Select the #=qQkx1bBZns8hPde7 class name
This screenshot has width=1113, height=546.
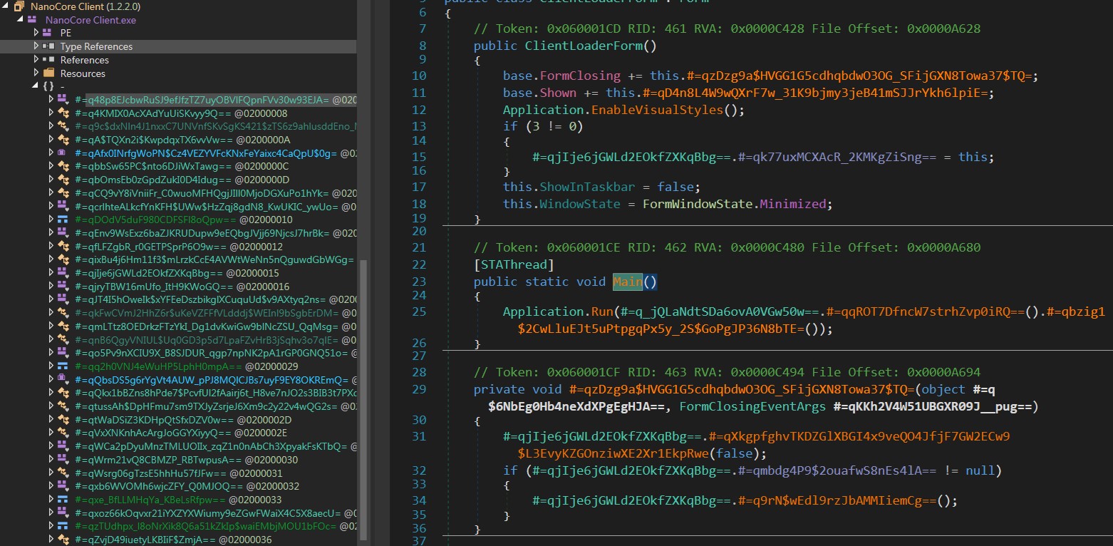point(215,393)
